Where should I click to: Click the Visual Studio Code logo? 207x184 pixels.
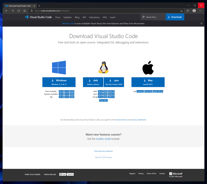point(38,17)
